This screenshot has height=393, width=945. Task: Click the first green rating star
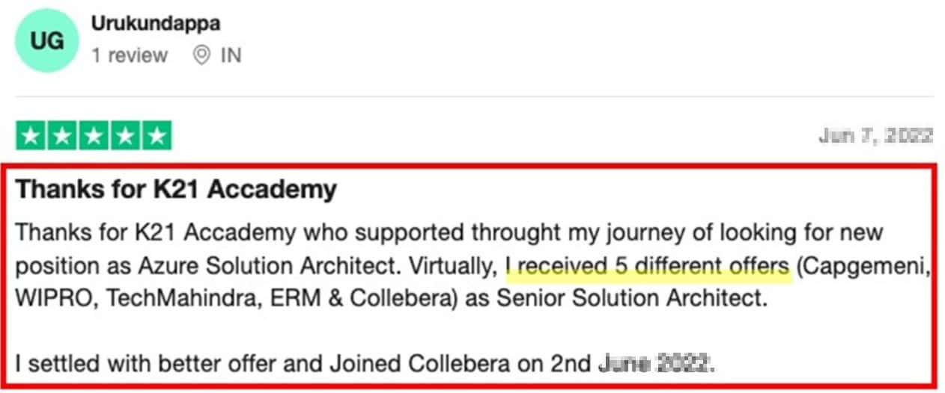click(x=31, y=136)
